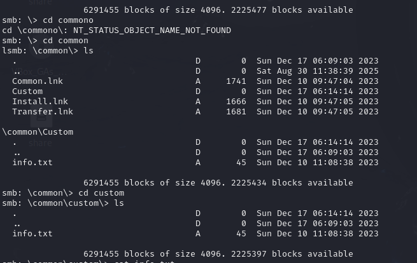The height and width of the screenshot is (263, 417).
Task: Click the Common.lnk file name
Action: [38, 81]
